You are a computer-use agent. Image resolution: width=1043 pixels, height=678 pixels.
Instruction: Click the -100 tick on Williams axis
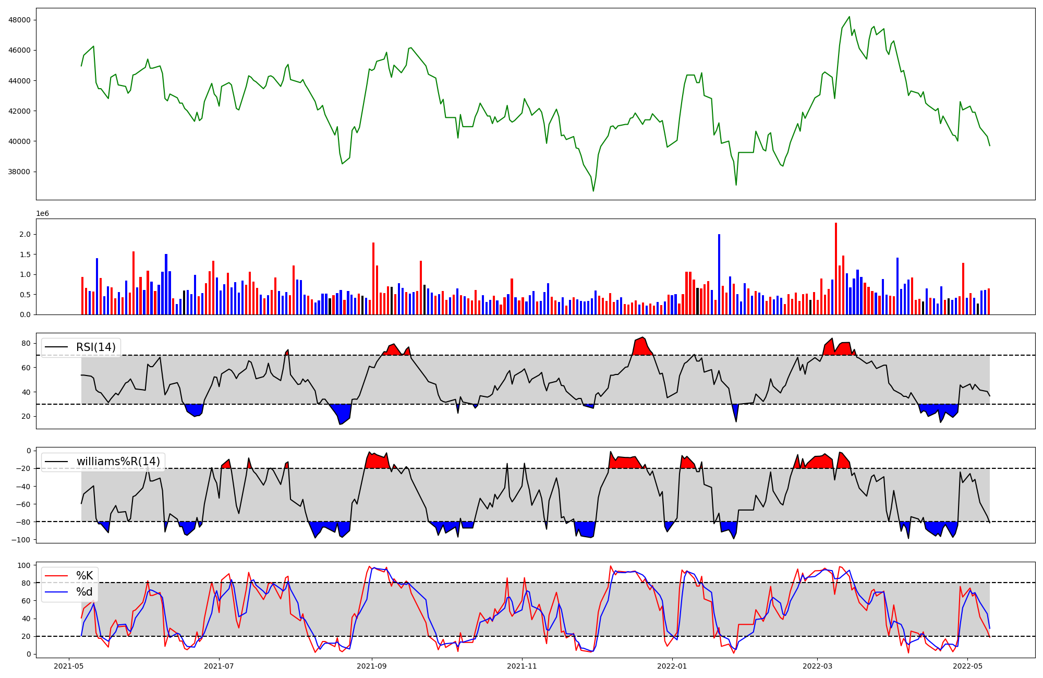pyautogui.click(x=22, y=540)
